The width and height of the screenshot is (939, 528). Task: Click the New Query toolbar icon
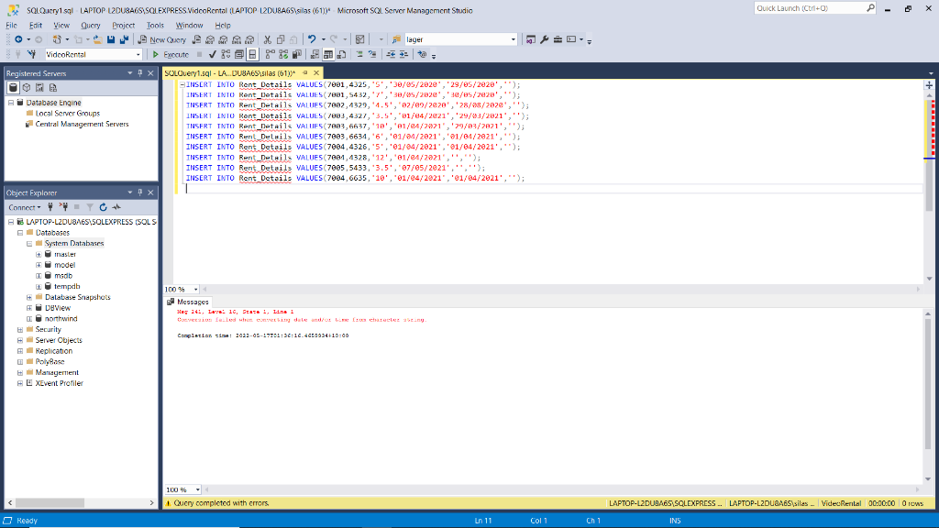tap(163, 40)
